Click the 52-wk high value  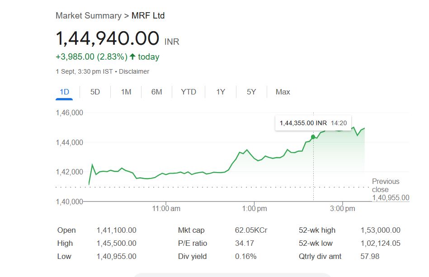pos(380,230)
